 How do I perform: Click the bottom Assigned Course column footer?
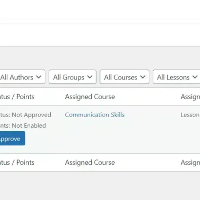90,162
